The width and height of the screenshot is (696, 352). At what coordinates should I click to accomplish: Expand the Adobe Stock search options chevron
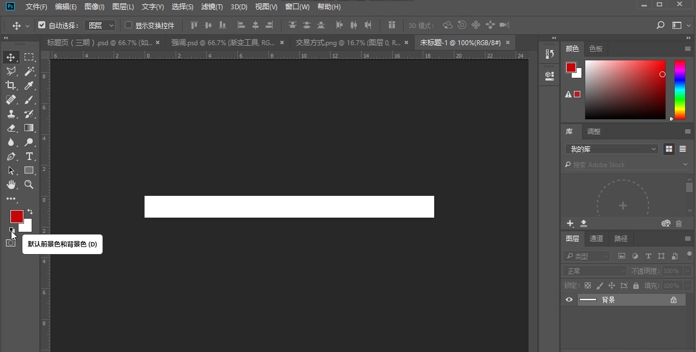point(686,164)
